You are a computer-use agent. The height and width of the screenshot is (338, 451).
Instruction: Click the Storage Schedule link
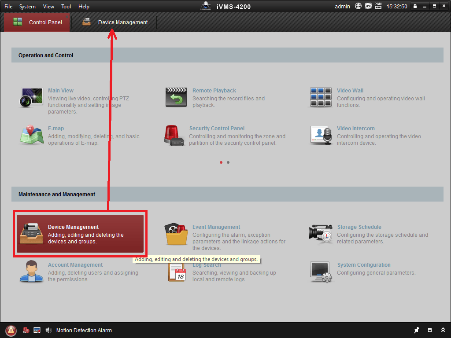359,227
